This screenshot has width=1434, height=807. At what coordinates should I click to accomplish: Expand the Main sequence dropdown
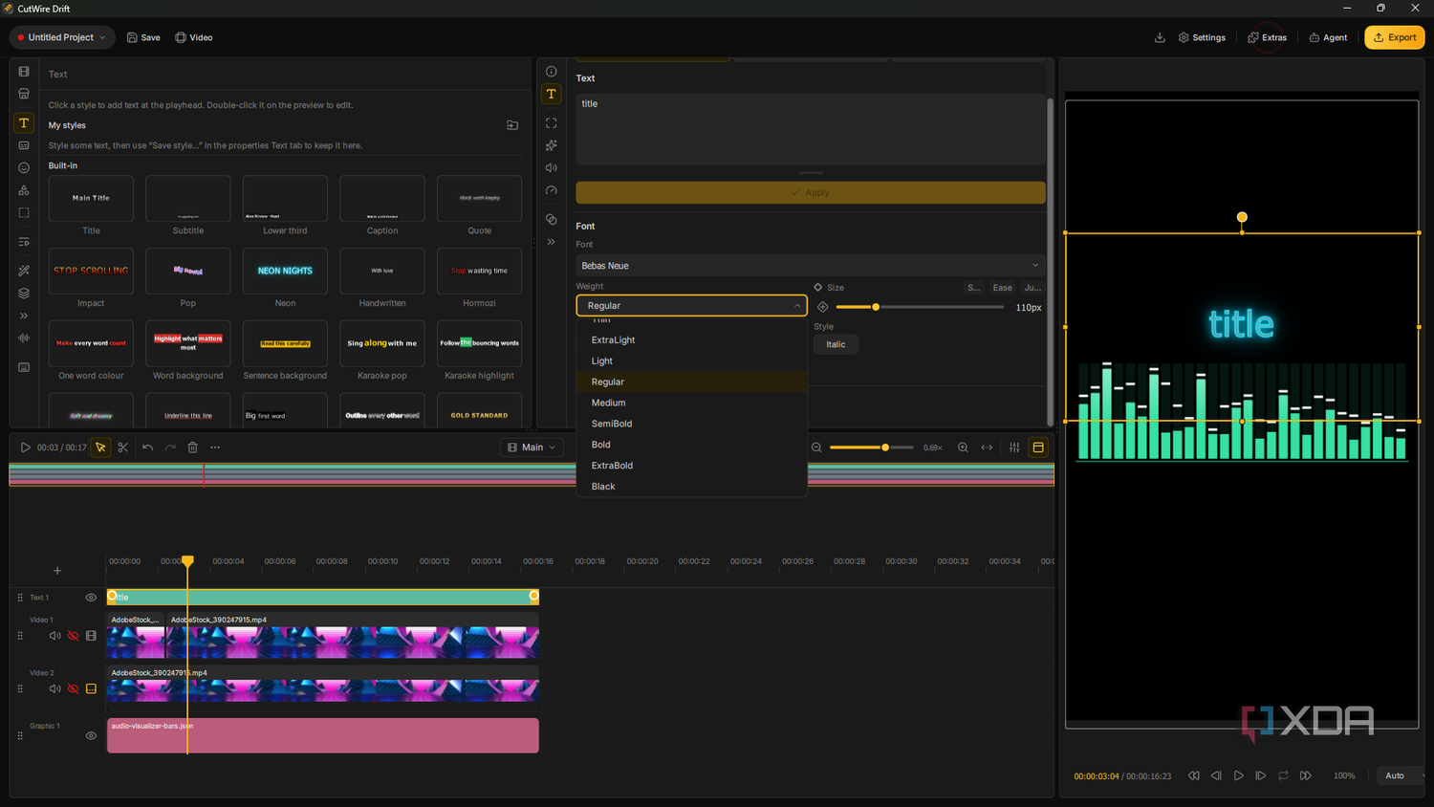[531, 447]
